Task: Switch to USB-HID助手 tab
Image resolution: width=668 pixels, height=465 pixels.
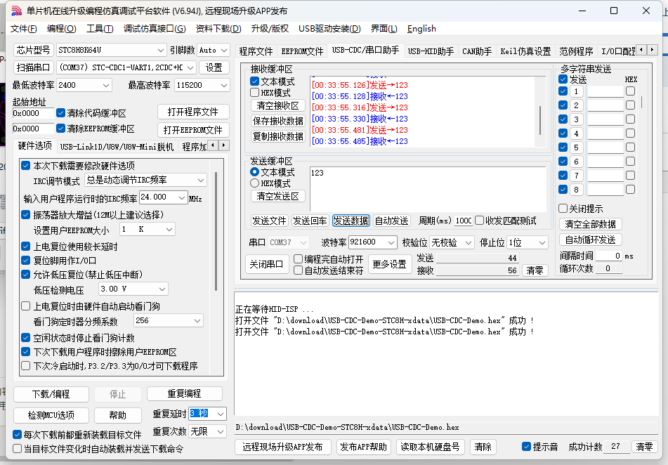Action: tap(431, 51)
